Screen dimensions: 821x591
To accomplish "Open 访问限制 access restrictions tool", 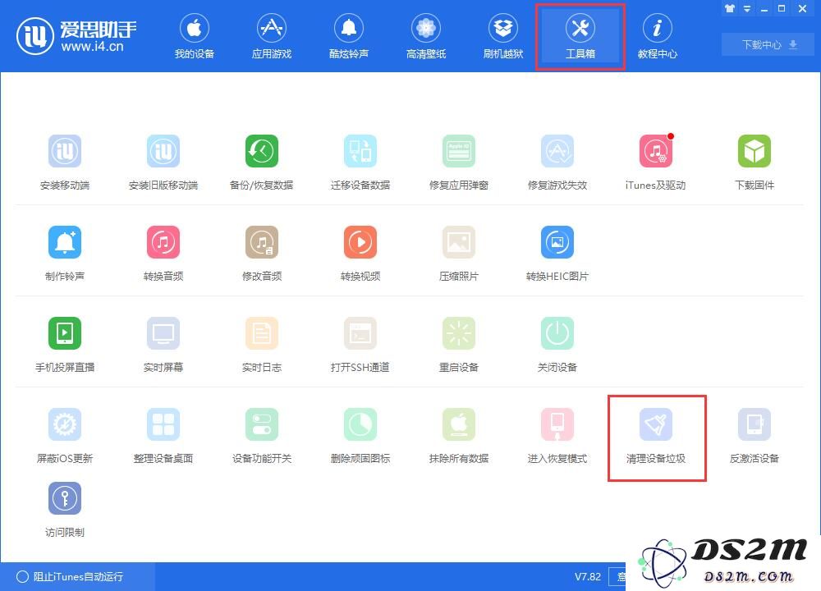I will 65,510.
